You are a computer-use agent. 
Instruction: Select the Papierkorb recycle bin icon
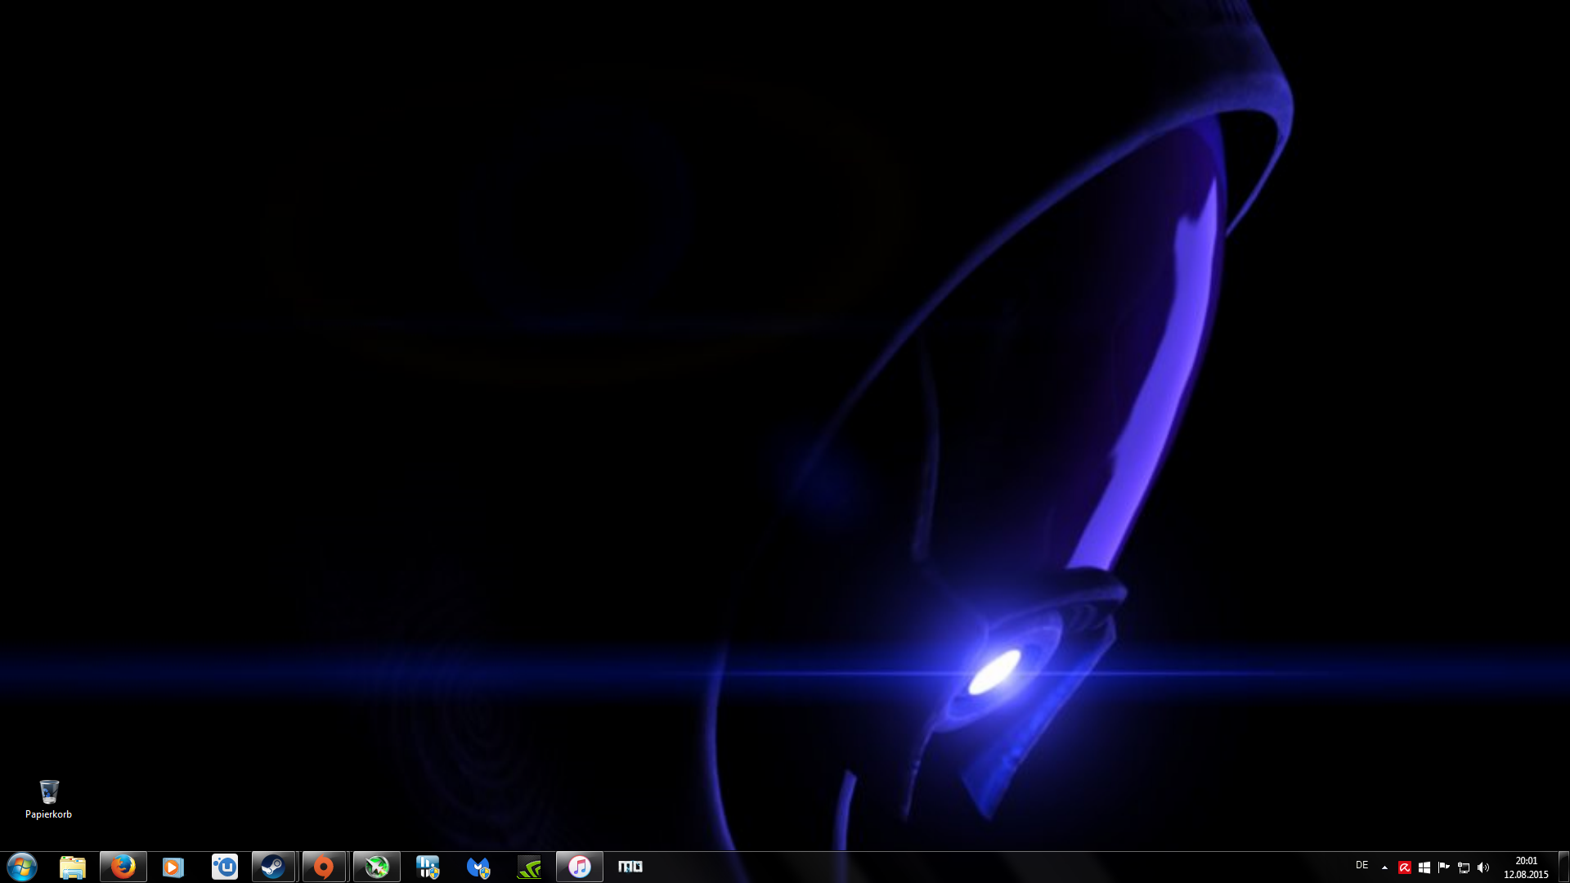tap(49, 798)
